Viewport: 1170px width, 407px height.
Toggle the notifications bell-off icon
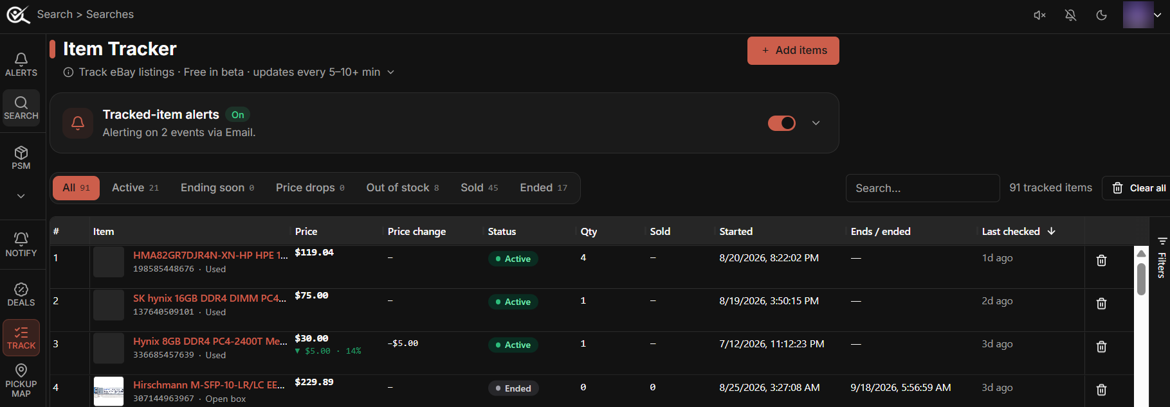1070,15
